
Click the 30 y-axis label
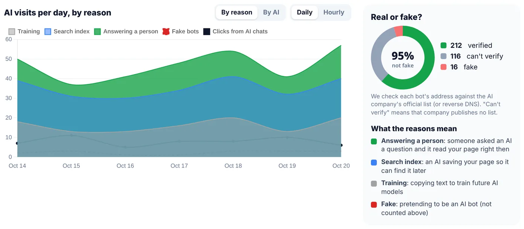coord(9,98)
